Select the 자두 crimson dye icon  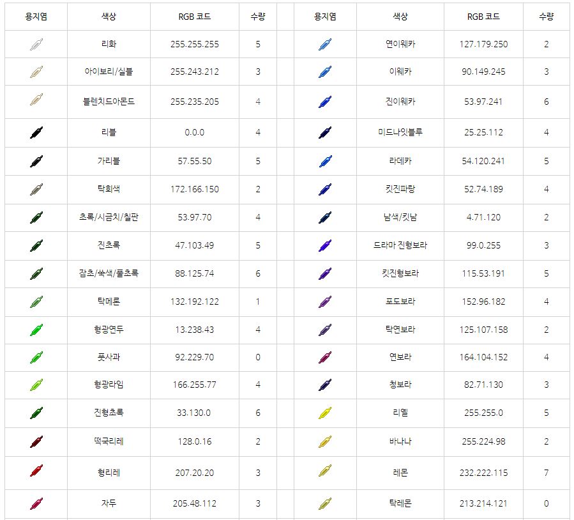(36, 503)
